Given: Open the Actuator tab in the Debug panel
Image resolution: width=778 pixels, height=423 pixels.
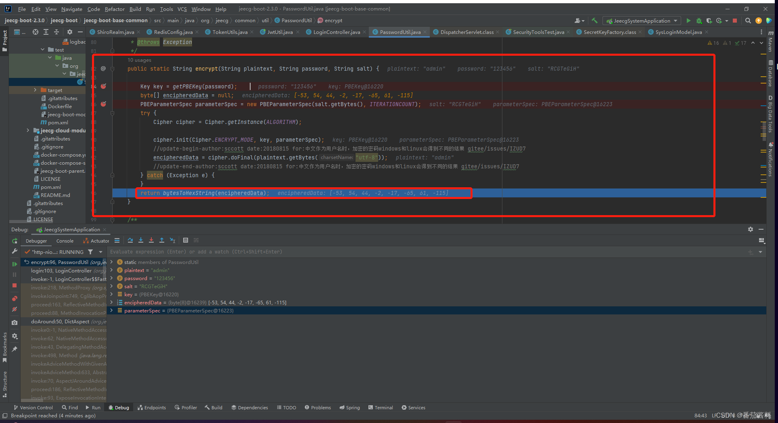Looking at the screenshot, I should click(x=96, y=241).
